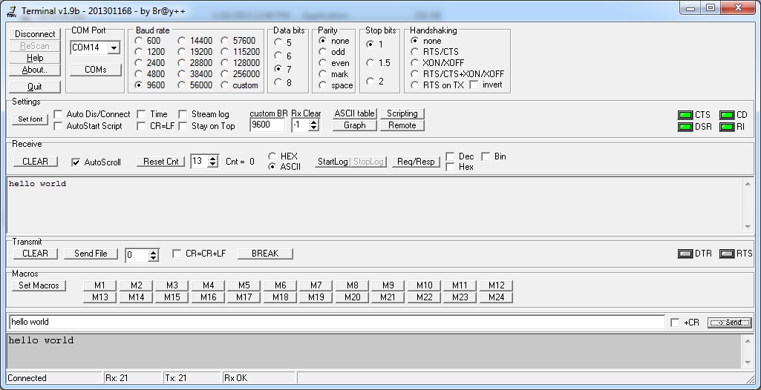The height and width of the screenshot is (390, 761).
Task: Increase the Rx Clear spinner value
Action: (314, 122)
